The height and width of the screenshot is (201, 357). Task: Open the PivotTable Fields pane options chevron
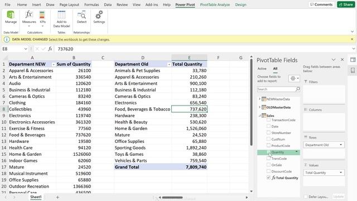click(334, 60)
